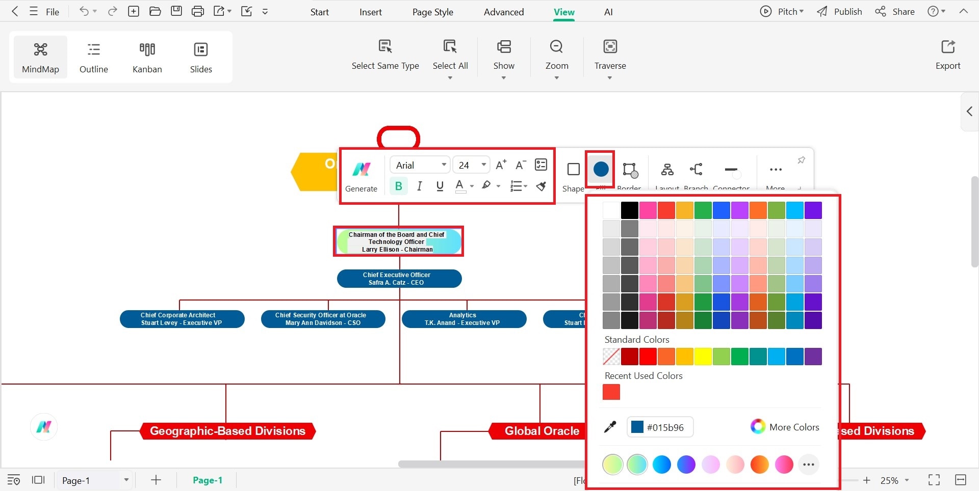Click the AI Generate button in floating toolbar
This screenshot has width=979, height=491.
(361, 176)
